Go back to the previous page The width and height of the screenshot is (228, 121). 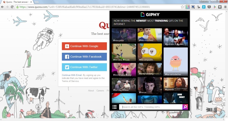point(3,7)
